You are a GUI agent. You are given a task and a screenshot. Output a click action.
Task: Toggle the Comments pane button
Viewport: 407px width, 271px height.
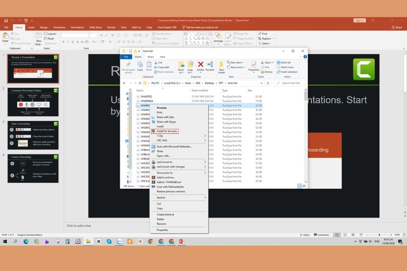(322, 235)
